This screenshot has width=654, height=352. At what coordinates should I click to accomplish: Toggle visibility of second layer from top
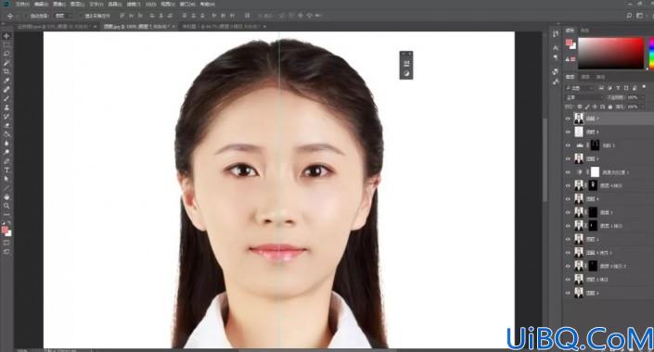click(x=568, y=132)
